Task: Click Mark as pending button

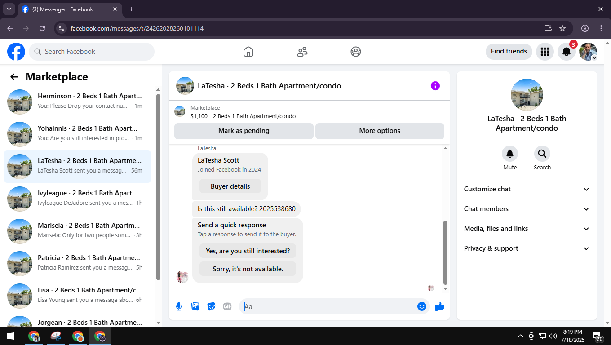Action: click(x=244, y=131)
